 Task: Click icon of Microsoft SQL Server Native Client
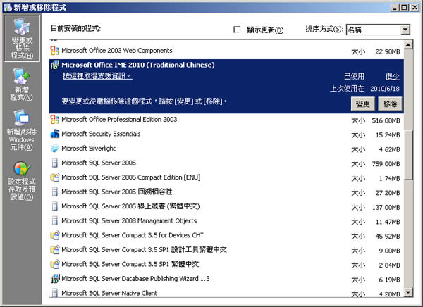(x=55, y=293)
